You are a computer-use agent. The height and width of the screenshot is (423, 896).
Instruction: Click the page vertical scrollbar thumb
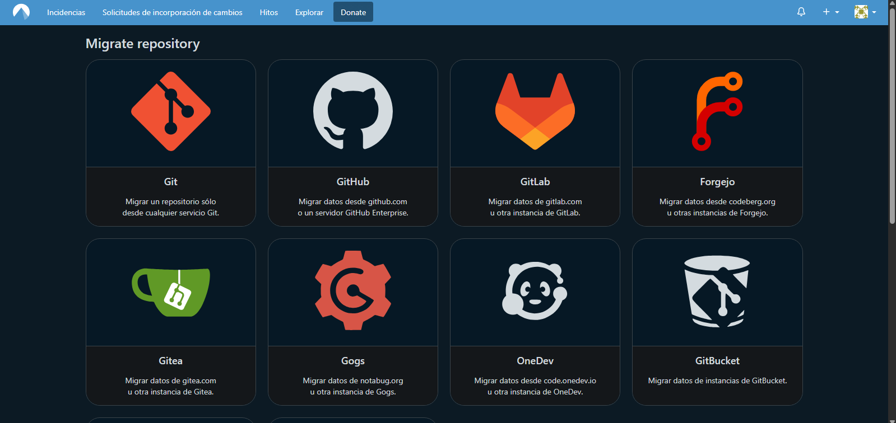[x=892, y=116]
